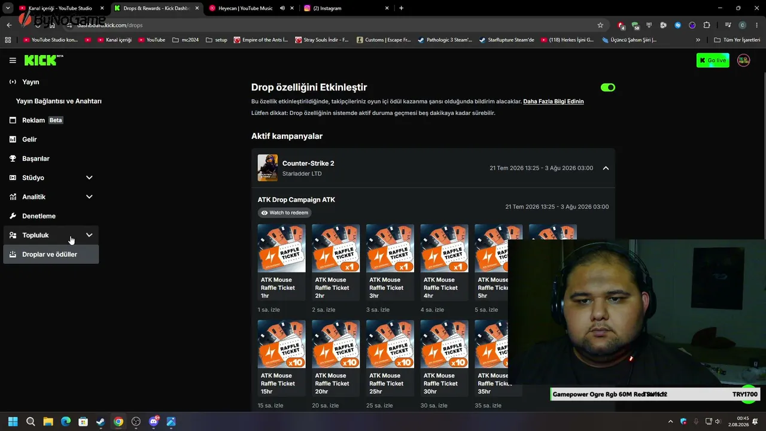Close the Instagram tab
Viewport: 766px width, 431px height.
click(x=387, y=8)
